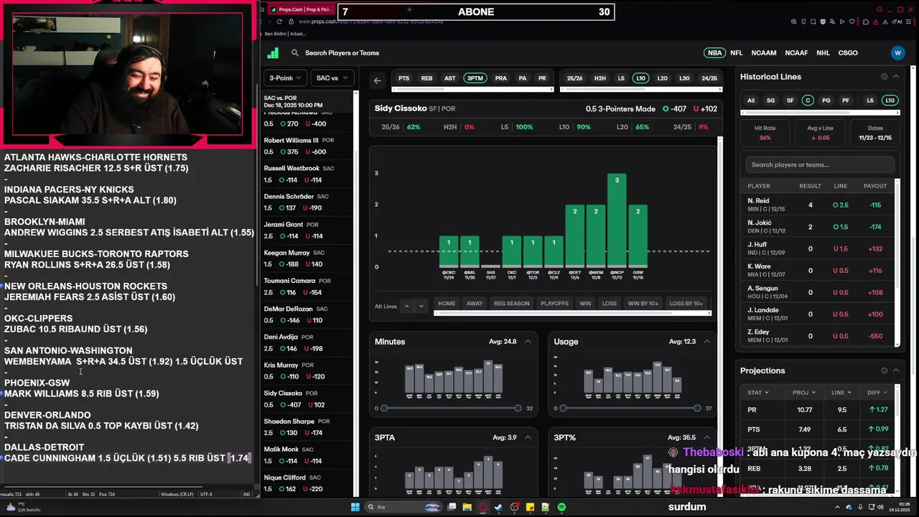Image resolution: width=919 pixels, height=517 pixels.
Task: Click the Props.Cash green bars logo
Action: (x=273, y=52)
